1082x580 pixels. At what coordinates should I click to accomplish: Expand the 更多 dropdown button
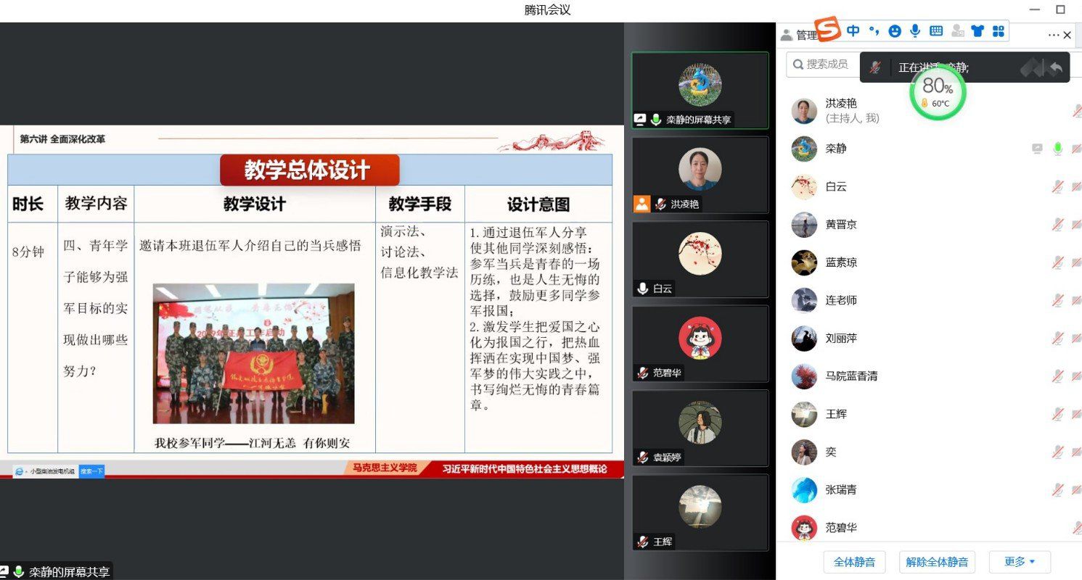coord(1020,562)
